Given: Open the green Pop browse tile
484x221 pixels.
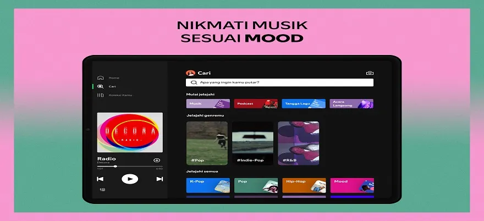Looking at the screenshot, I should point(256,185).
